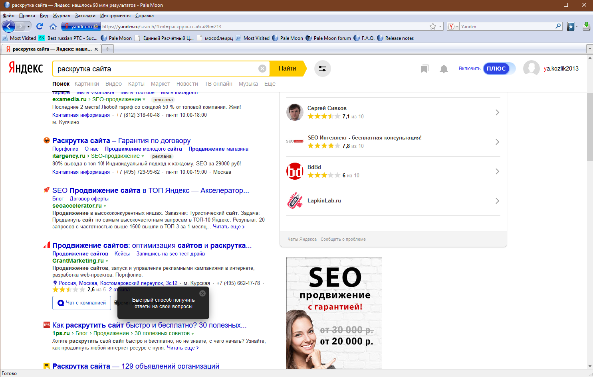
Task: Open the Инструменты menu
Action: 115,16
